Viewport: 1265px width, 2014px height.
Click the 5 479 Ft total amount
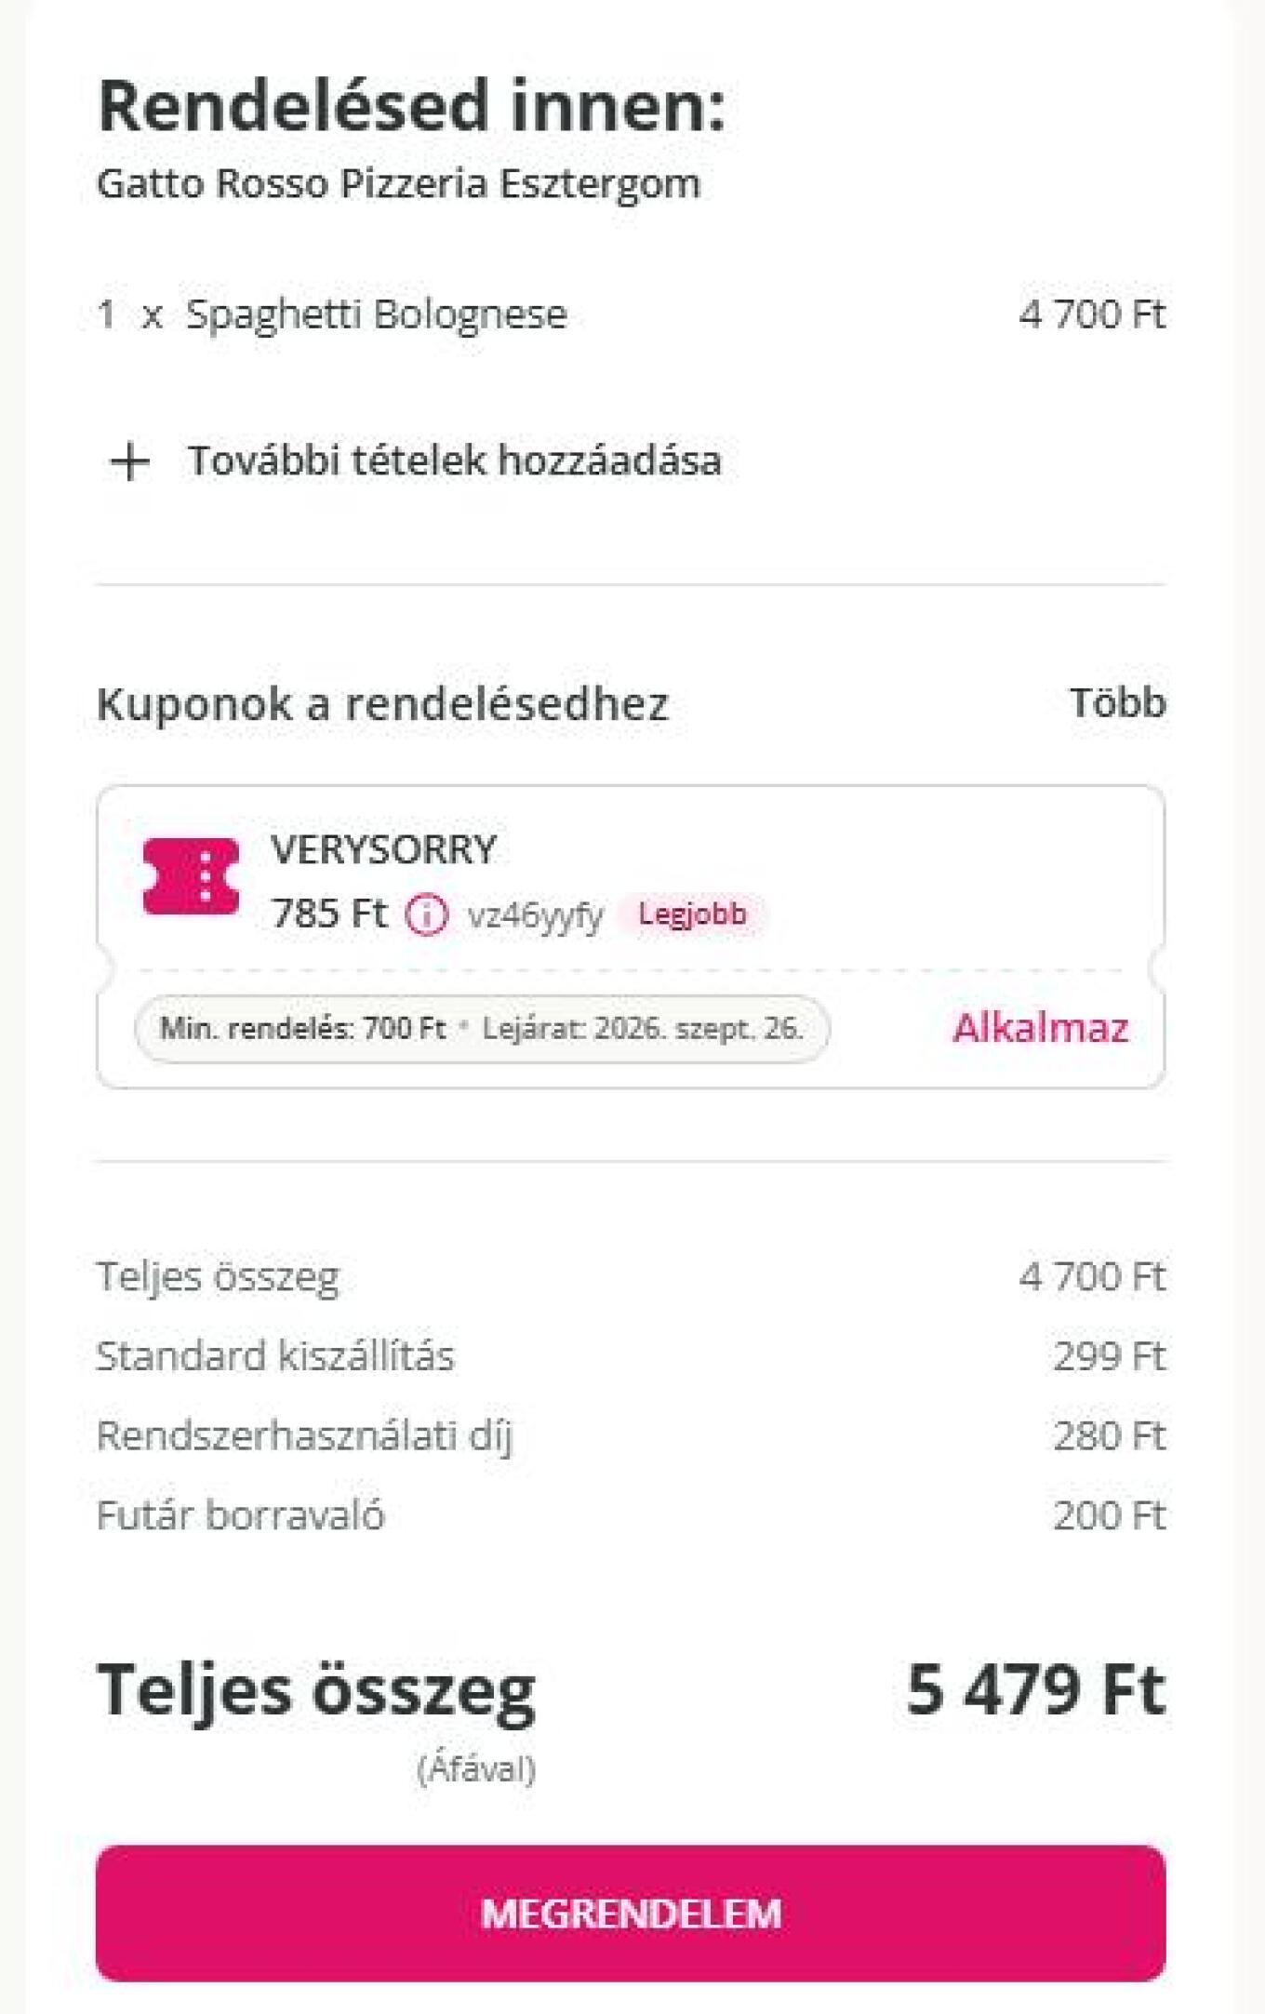[1035, 1689]
